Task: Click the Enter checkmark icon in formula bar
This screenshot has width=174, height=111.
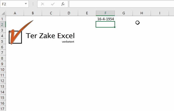Action: (53, 4)
